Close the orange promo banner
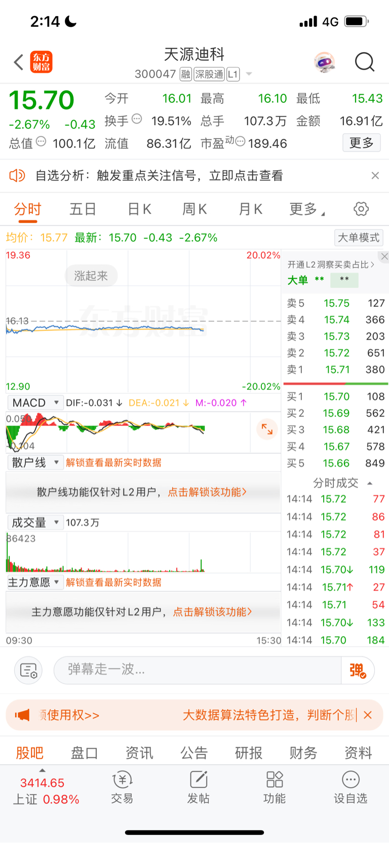This screenshot has height=843, width=389. tap(368, 715)
